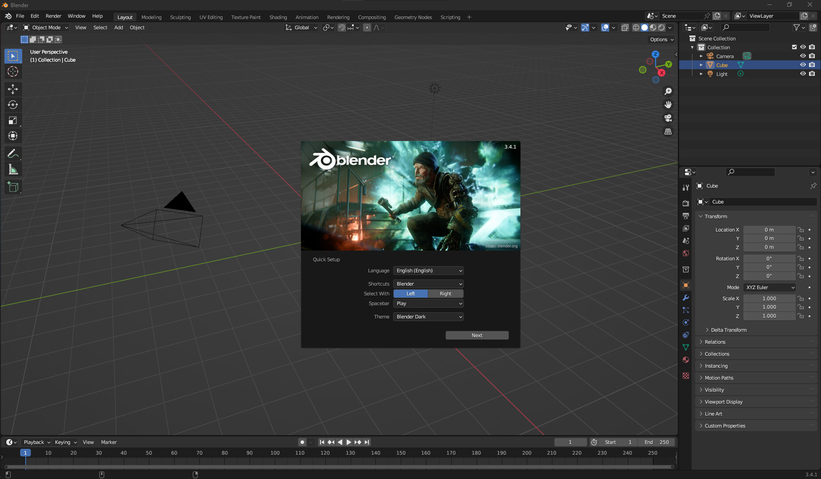The image size is (821, 479).
Task: Select the Move tool in the toolbar
Action: coord(13,89)
